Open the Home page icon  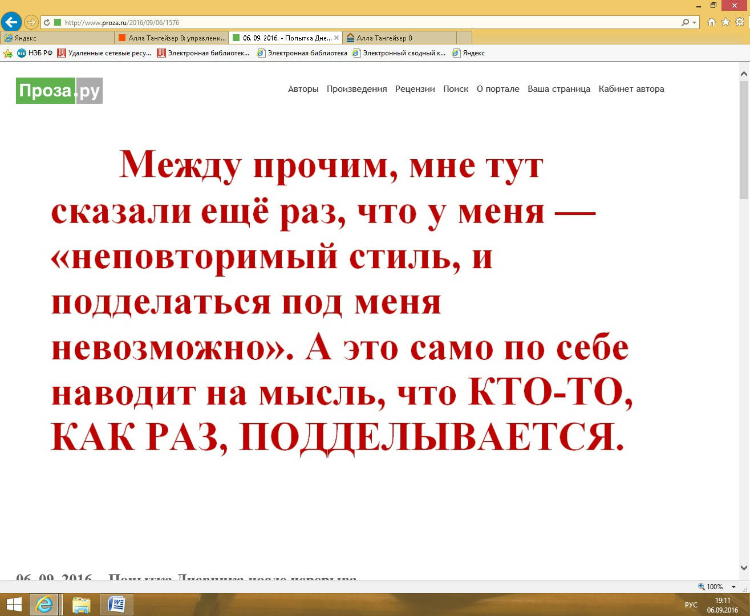(x=711, y=22)
